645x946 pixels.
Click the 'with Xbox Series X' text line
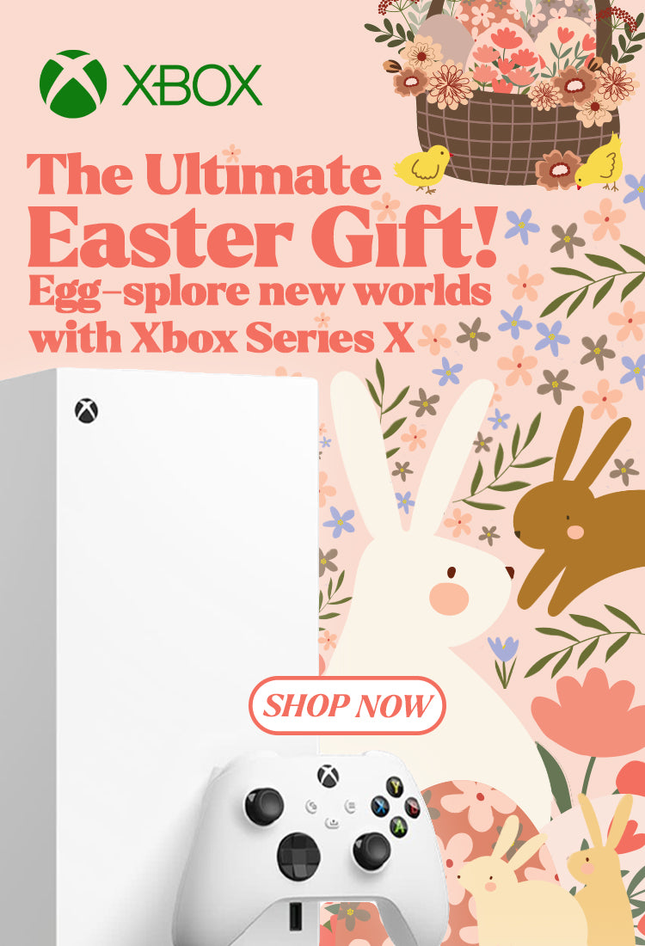(x=221, y=338)
